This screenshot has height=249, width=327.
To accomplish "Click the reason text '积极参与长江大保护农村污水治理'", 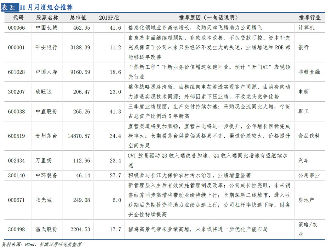I will 170,175.
